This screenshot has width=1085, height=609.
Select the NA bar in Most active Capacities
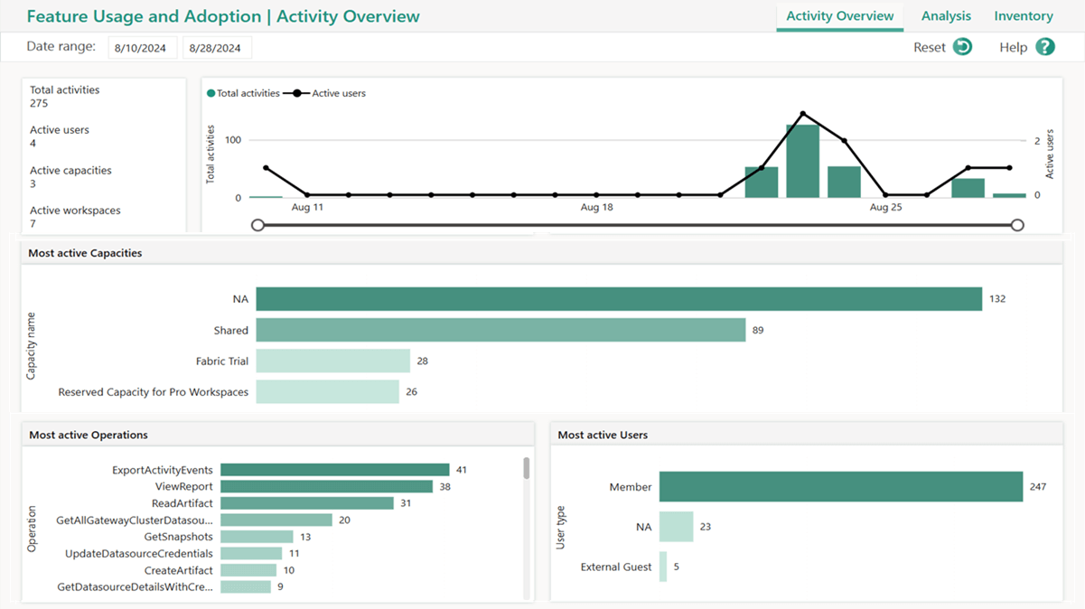[x=614, y=298]
